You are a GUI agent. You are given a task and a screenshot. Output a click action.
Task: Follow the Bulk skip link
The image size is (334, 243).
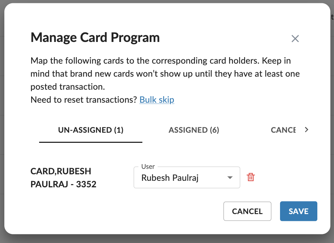coord(157,100)
